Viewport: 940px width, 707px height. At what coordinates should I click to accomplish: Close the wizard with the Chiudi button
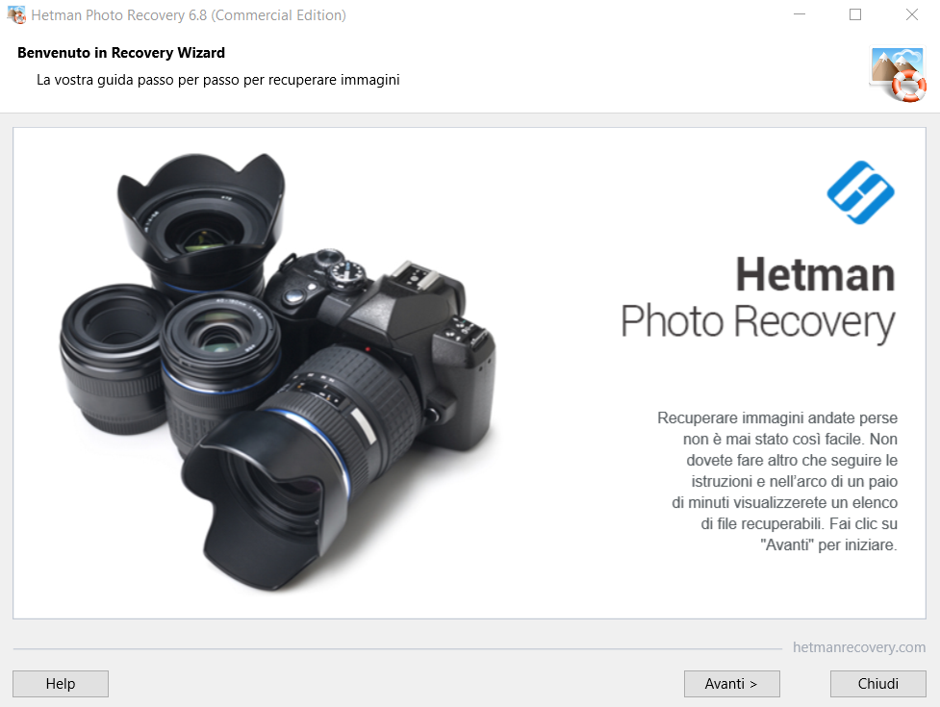coord(877,684)
